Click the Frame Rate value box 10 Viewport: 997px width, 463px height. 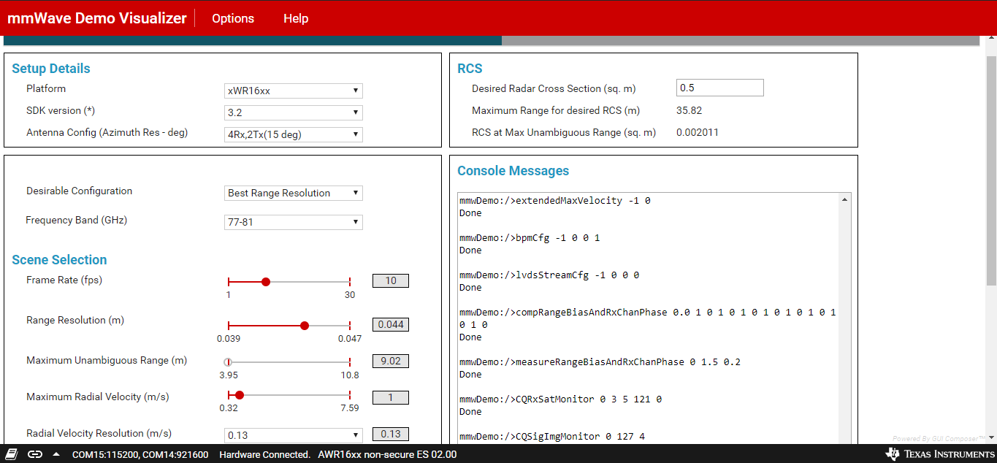(391, 280)
